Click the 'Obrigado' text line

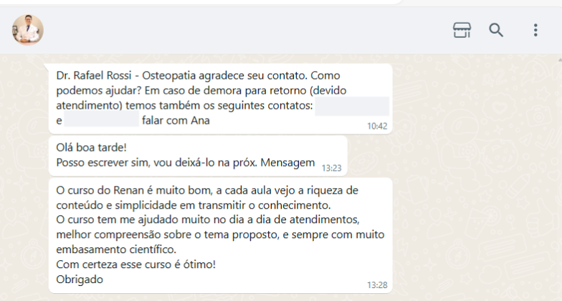pos(80,279)
